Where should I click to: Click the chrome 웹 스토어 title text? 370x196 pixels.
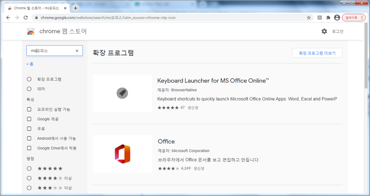63,31
